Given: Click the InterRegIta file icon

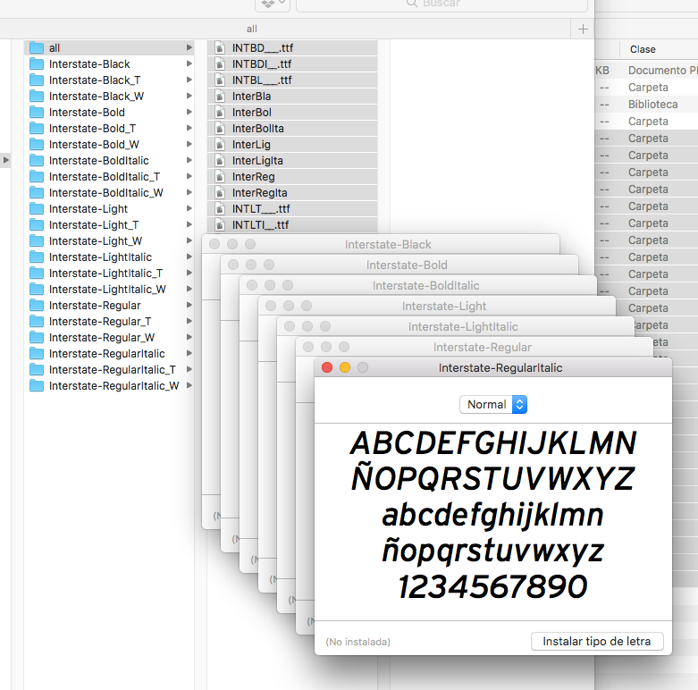Looking at the screenshot, I should 220,192.
